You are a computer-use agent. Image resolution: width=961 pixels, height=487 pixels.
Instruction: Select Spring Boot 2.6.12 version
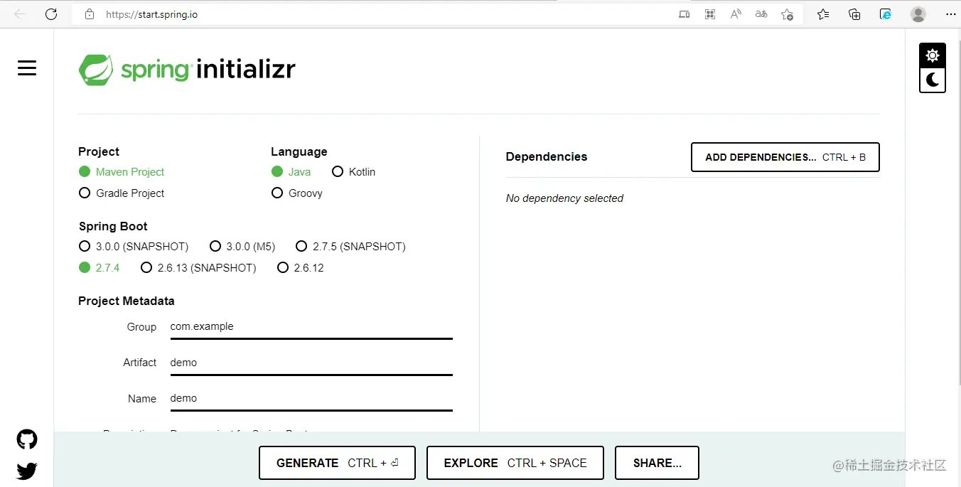(301, 268)
